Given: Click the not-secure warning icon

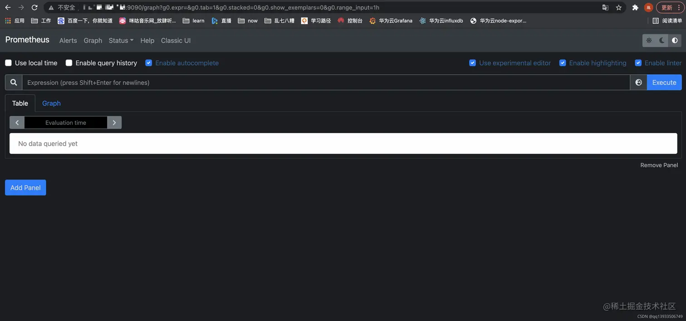Looking at the screenshot, I should [51, 8].
